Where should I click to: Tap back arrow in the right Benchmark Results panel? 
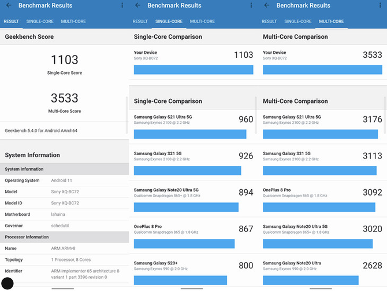(266, 6)
